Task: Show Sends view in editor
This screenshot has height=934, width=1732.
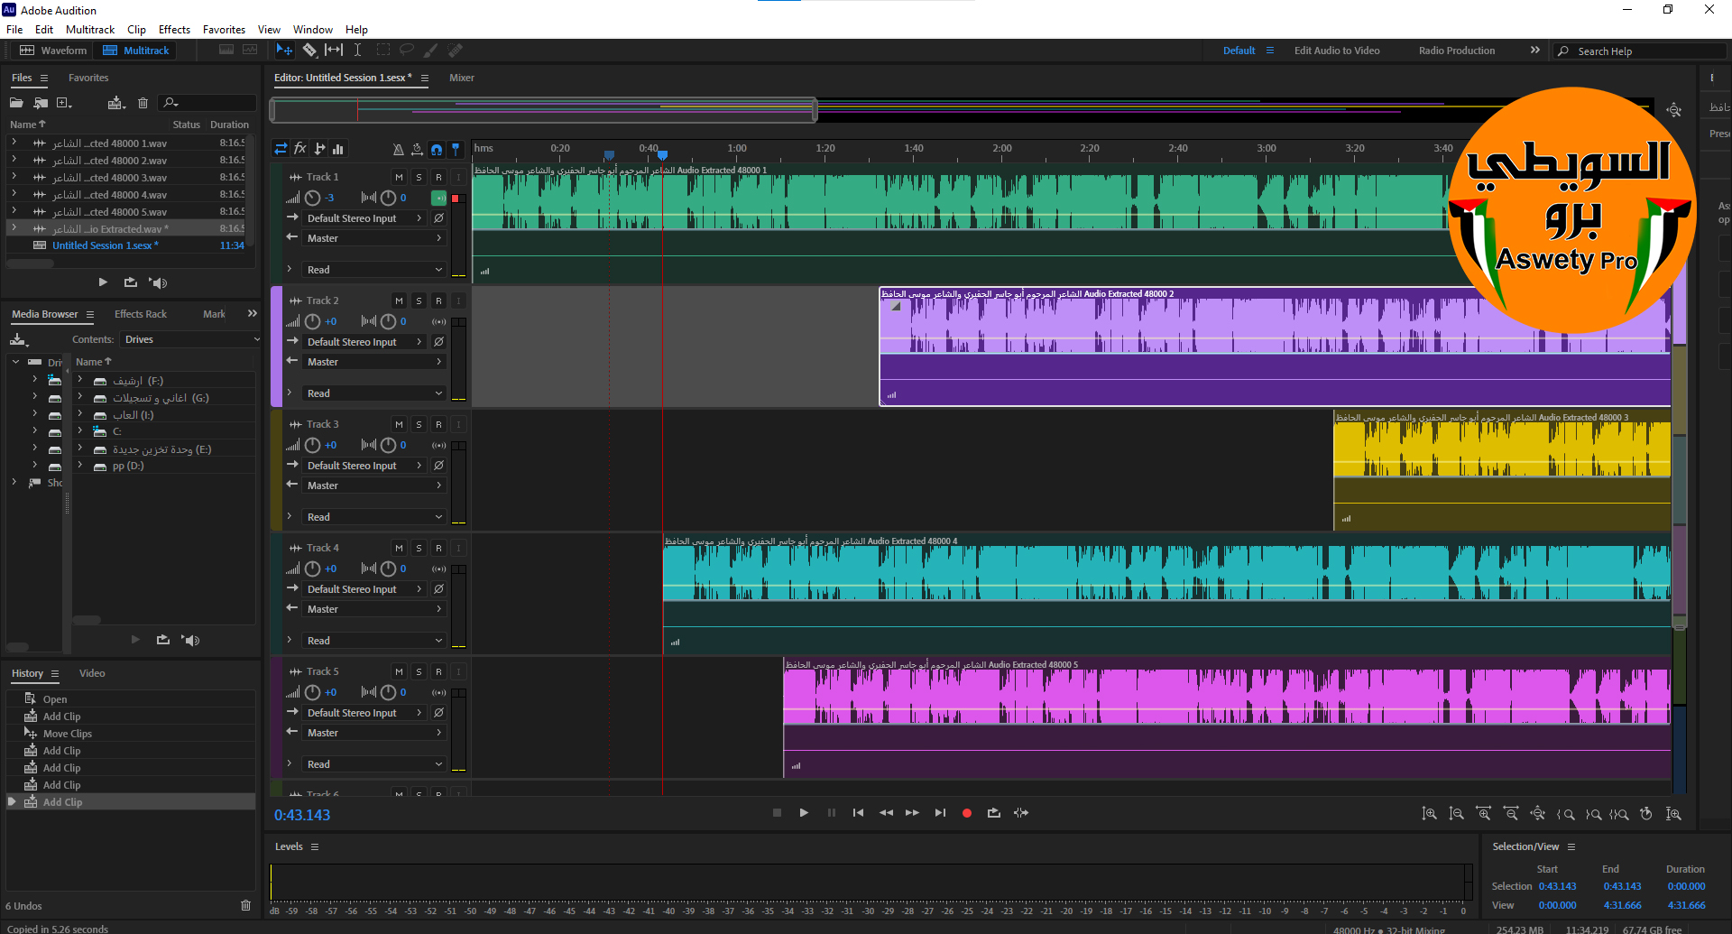Action: pyautogui.click(x=319, y=149)
